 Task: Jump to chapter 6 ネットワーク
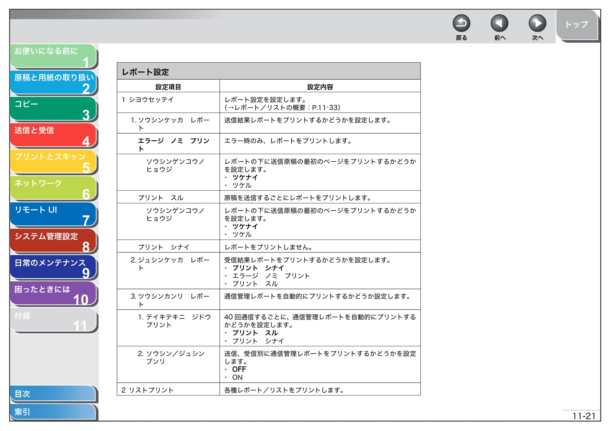pos(53,188)
